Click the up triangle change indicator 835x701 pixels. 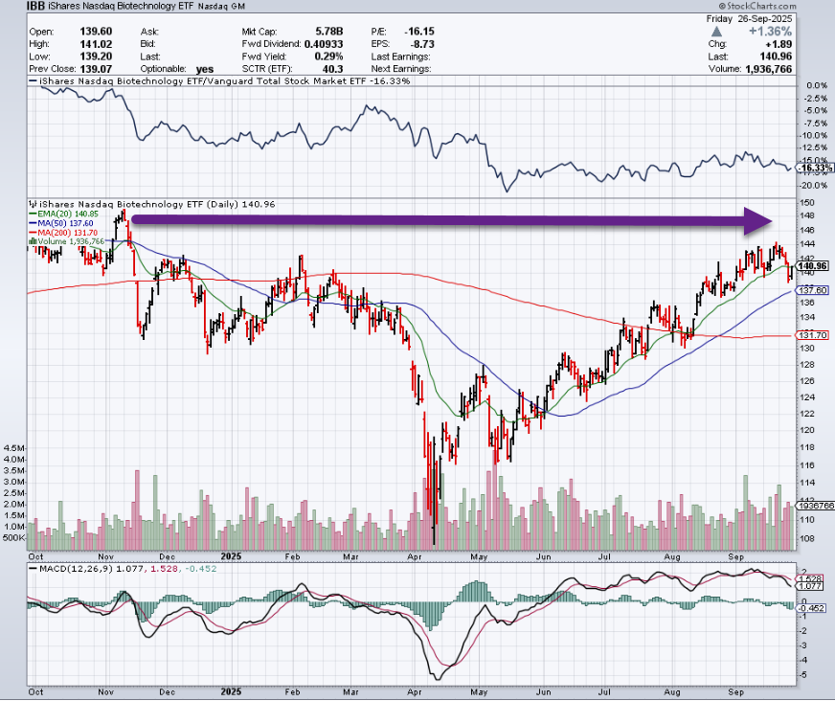(716, 32)
